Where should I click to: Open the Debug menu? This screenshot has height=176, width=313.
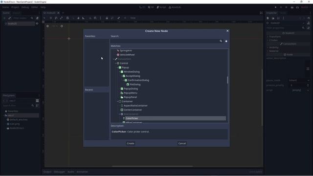click(25, 7)
